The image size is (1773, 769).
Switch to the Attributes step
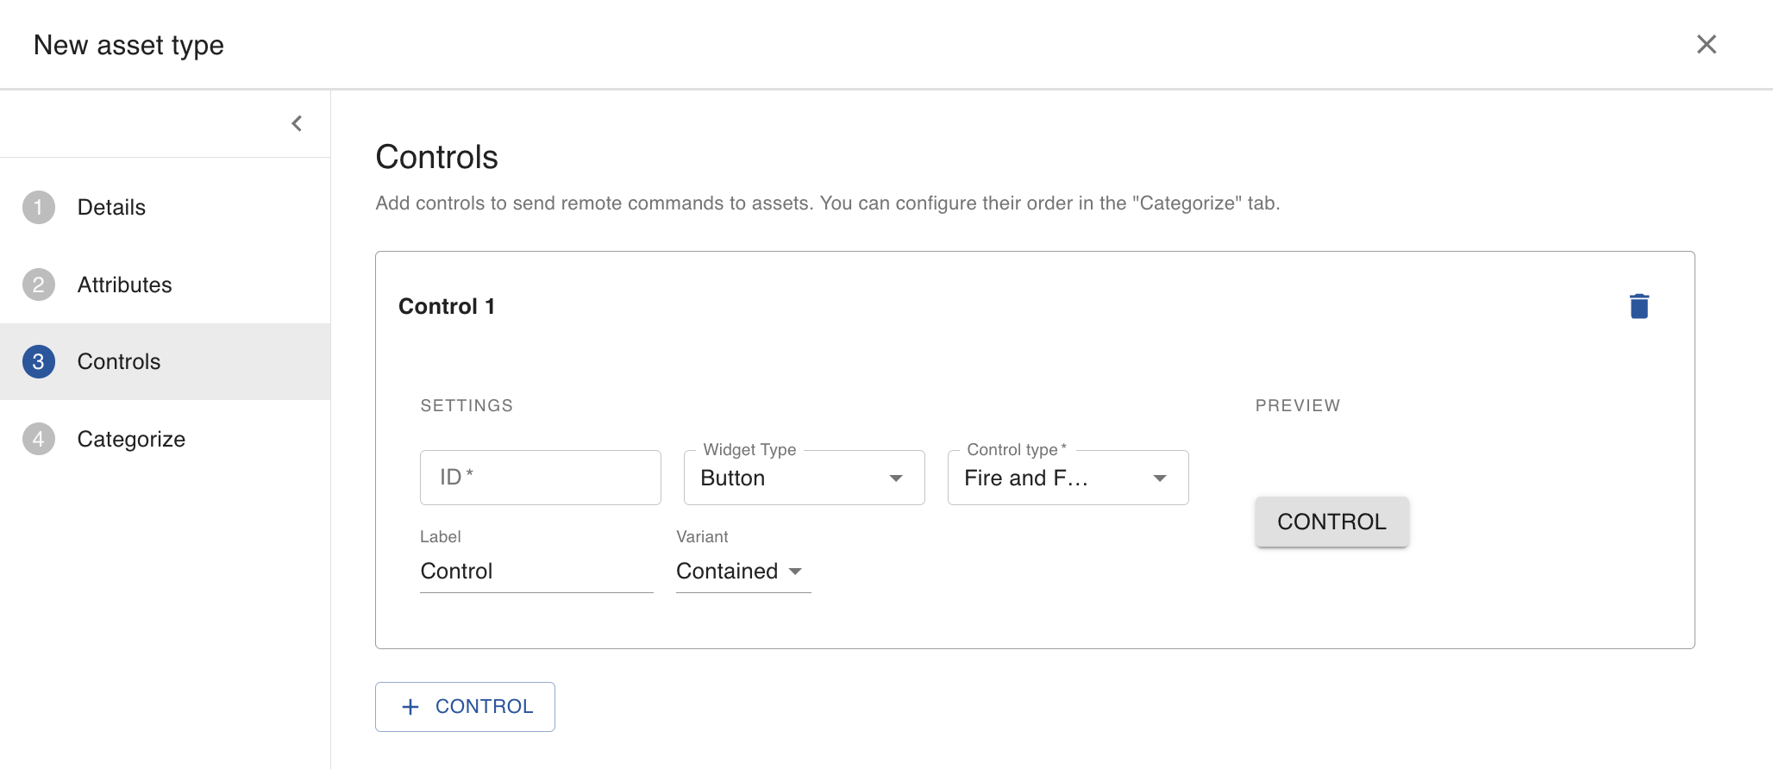124,284
